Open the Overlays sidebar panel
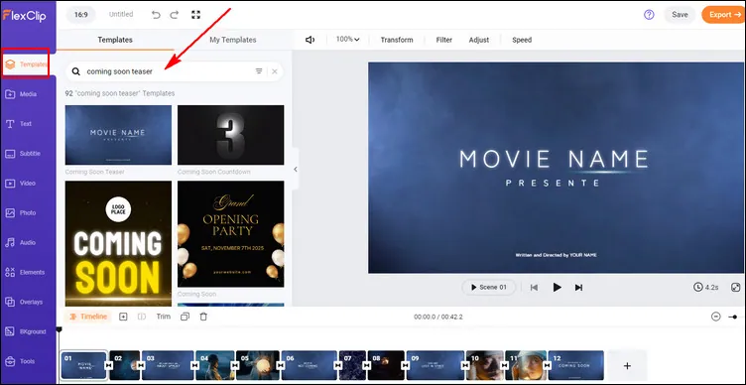 [24, 302]
